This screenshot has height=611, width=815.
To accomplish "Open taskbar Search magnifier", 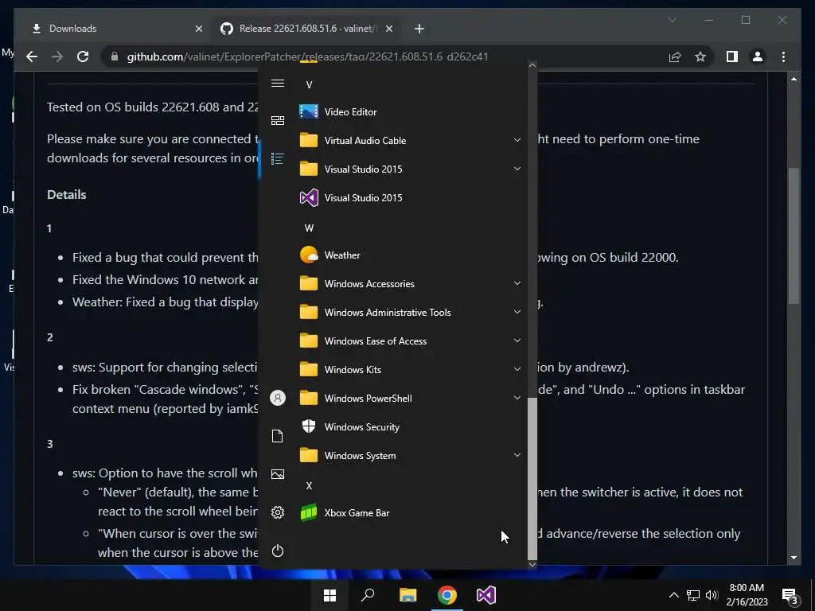I will point(368,595).
